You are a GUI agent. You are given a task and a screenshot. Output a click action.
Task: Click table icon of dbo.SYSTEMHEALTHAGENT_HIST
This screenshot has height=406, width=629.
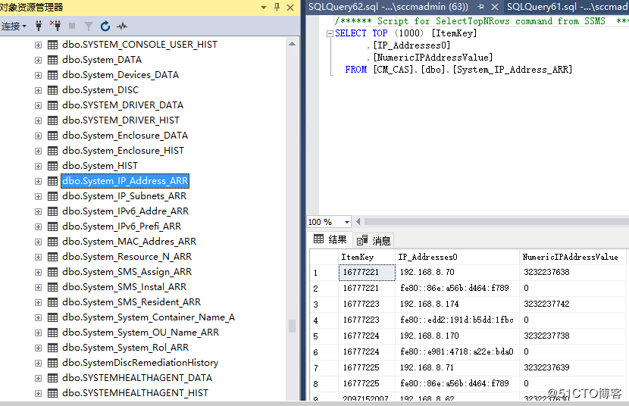click(x=52, y=393)
